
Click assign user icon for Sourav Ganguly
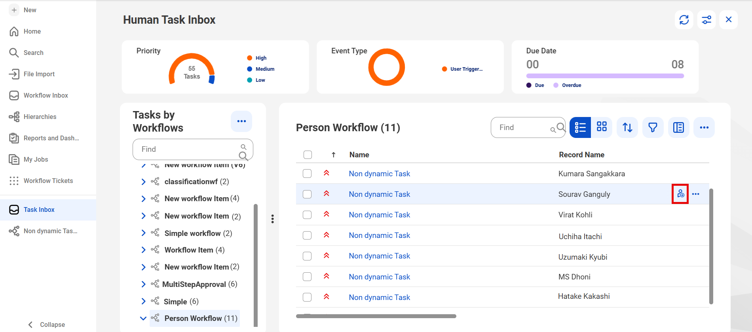(680, 194)
